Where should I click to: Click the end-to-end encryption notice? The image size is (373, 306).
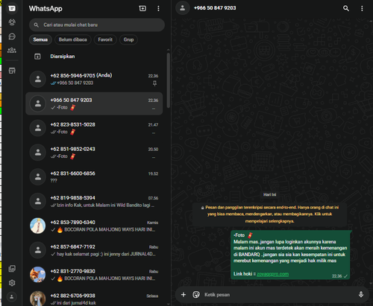(x=270, y=214)
